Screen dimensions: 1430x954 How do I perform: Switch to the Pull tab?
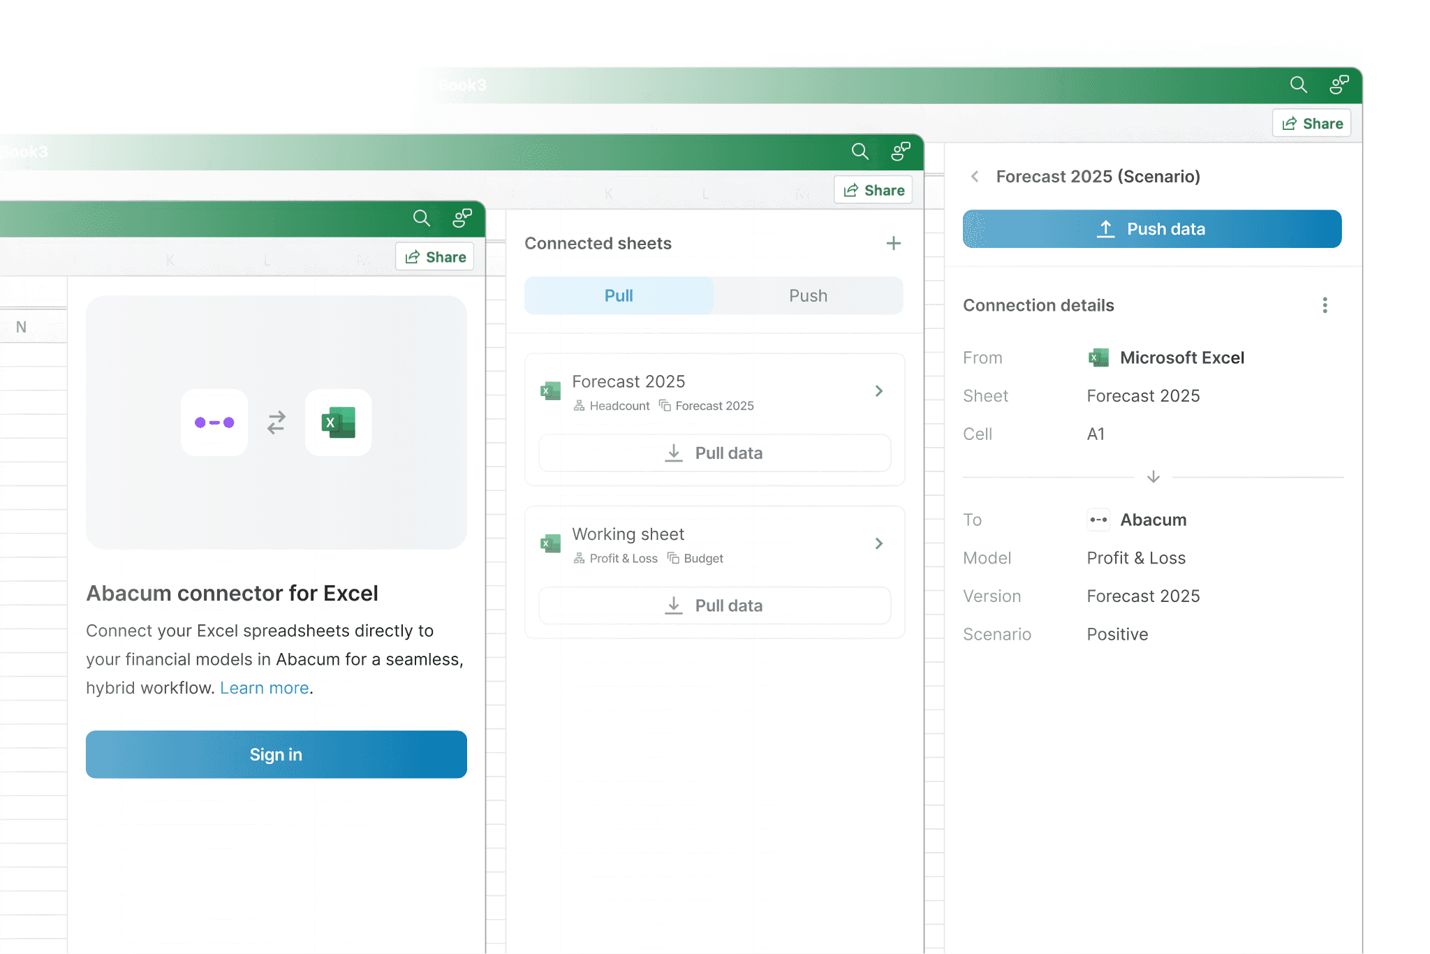pos(619,296)
